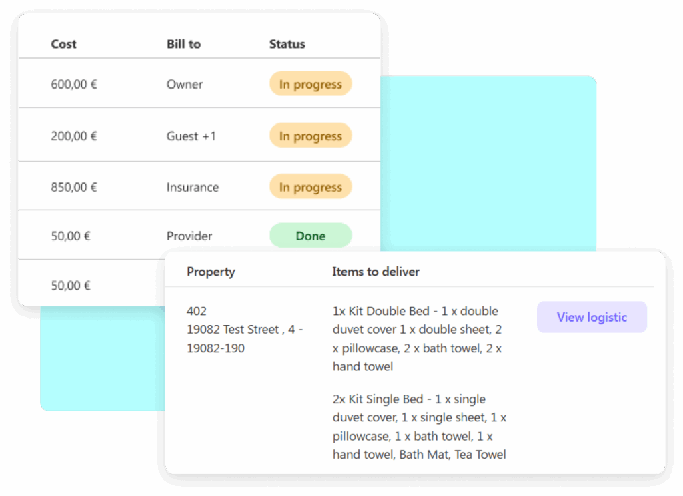Viewport: 683px width, 496px height.
Task: Click the Insurance bill-to cell
Action: tap(192, 187)
